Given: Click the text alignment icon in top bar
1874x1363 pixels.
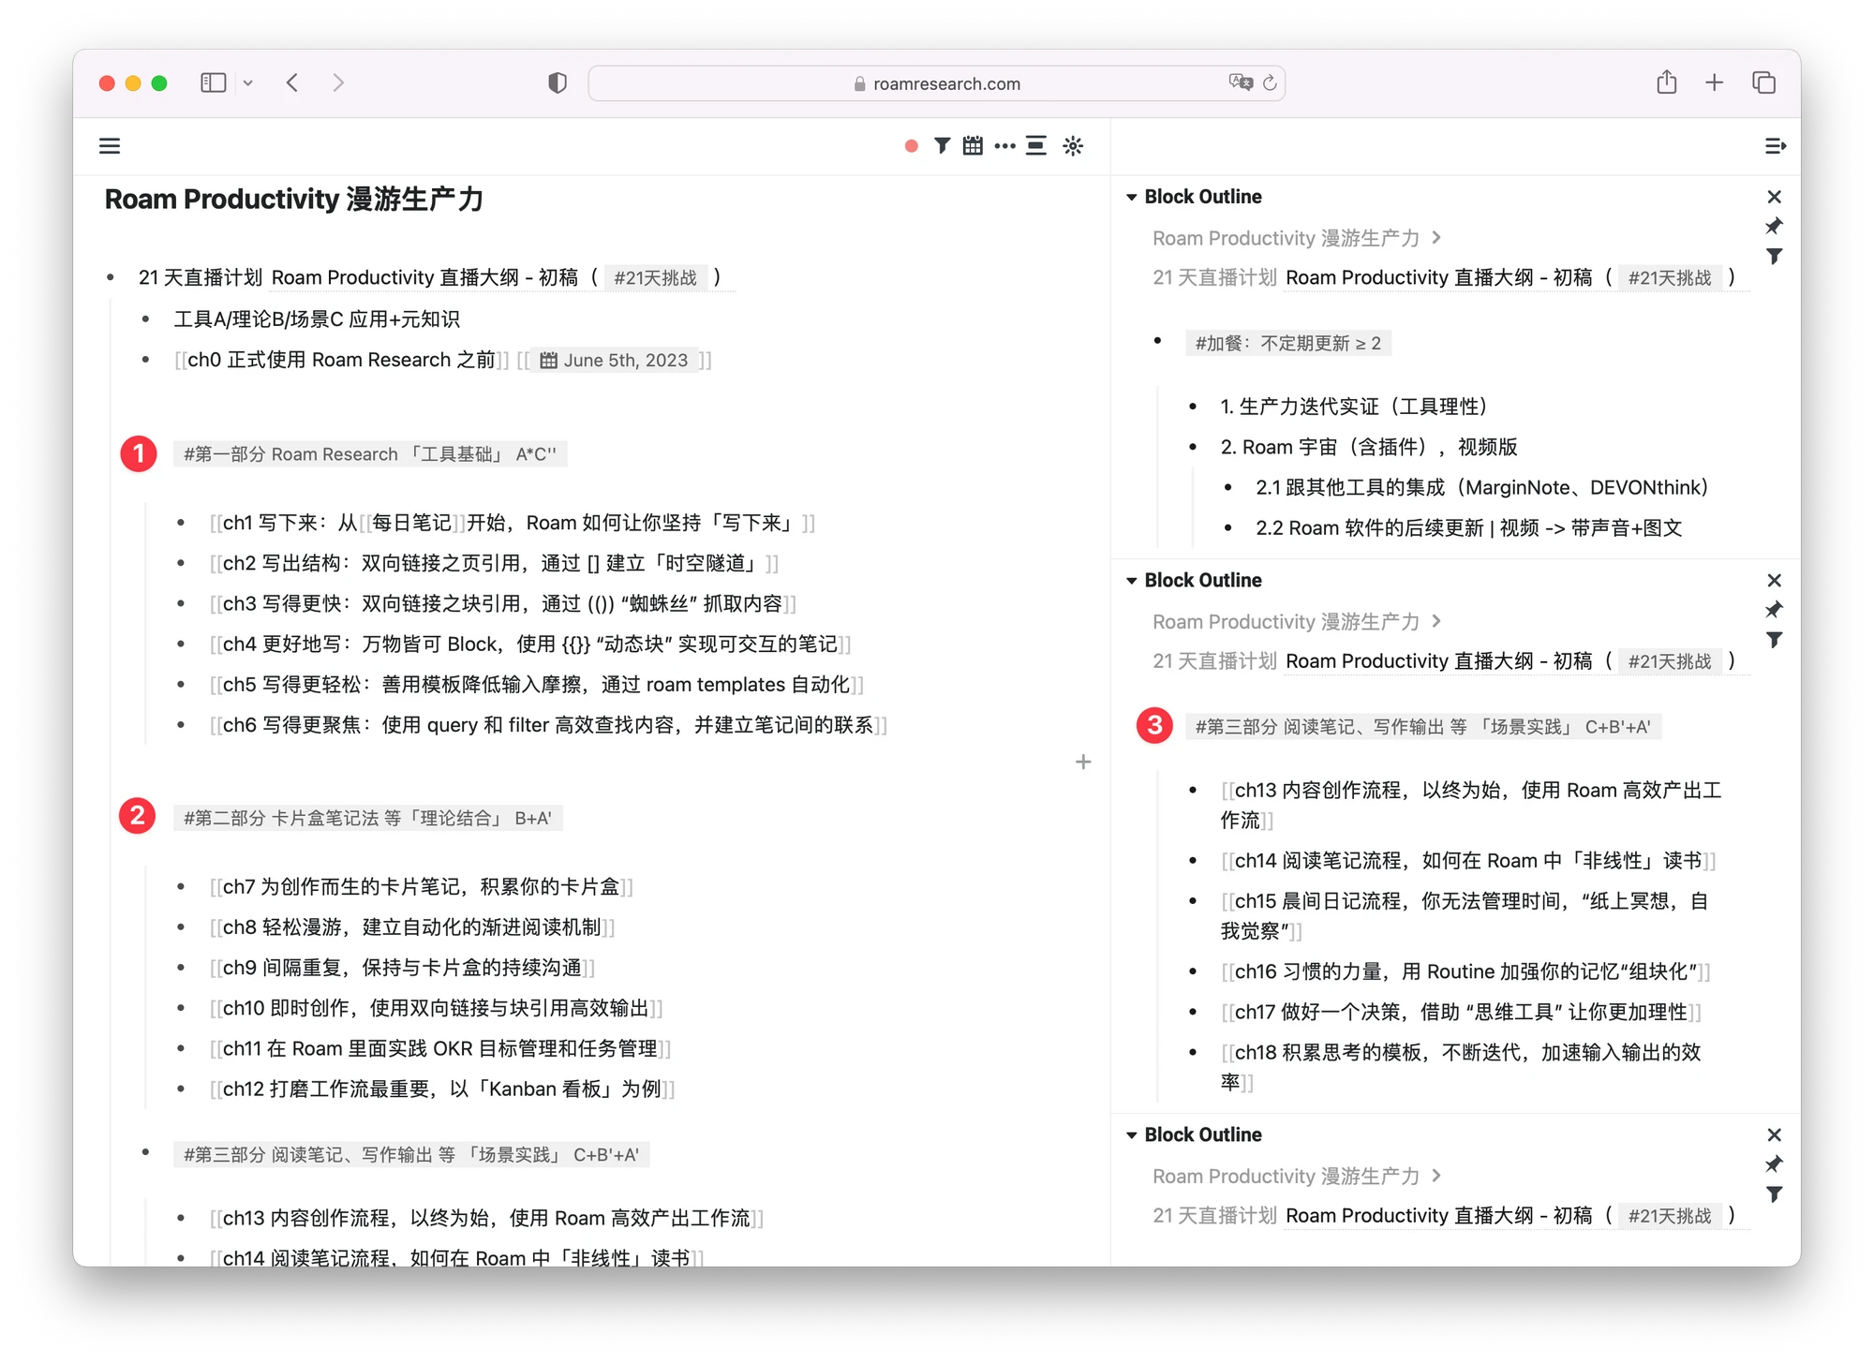Looking at the screenshot, I should tap(1035, 146).
